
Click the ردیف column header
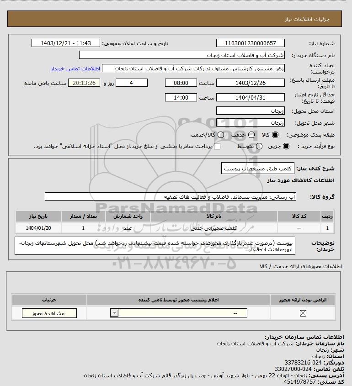(327, 216)
